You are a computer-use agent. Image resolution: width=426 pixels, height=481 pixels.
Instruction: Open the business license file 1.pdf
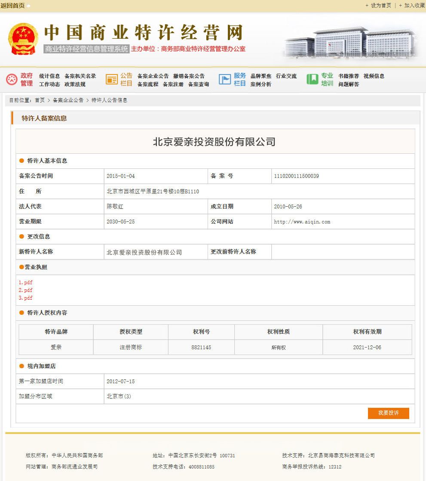point(25,282)
